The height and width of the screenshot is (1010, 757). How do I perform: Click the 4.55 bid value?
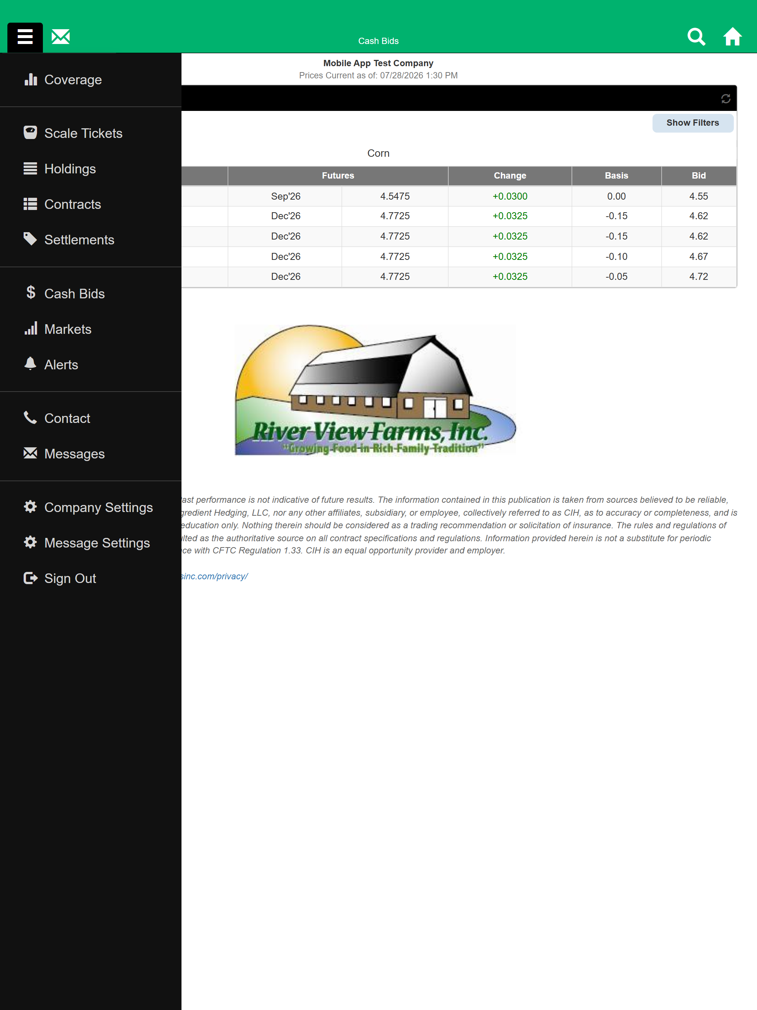pos(699,196)
